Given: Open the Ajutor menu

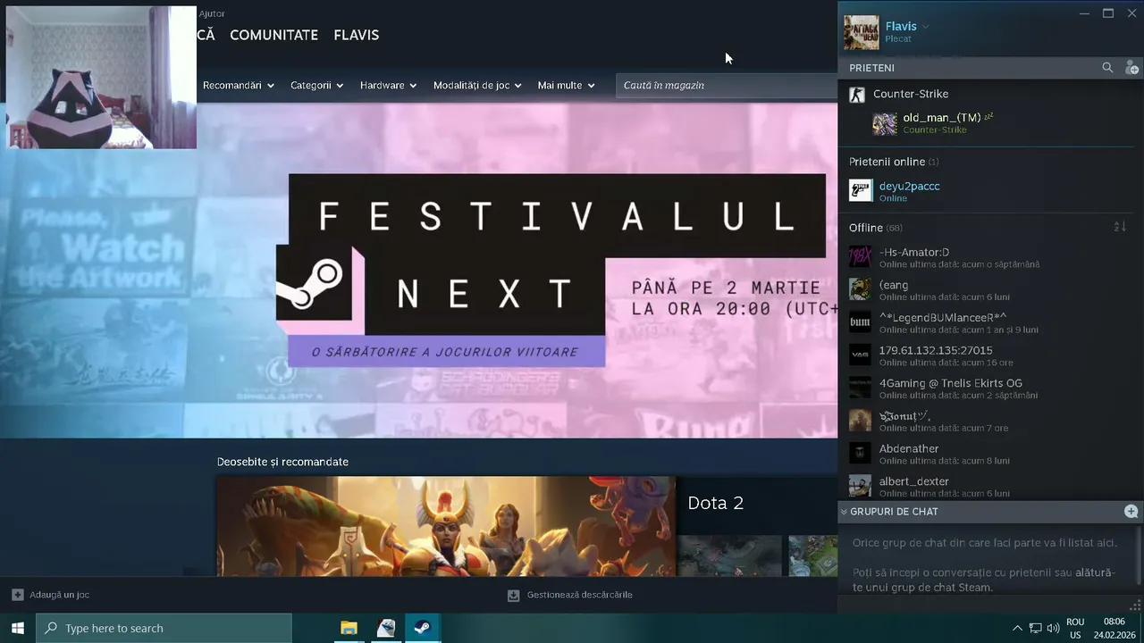Looking at the screenshot, I should click(x=212, y=13).
